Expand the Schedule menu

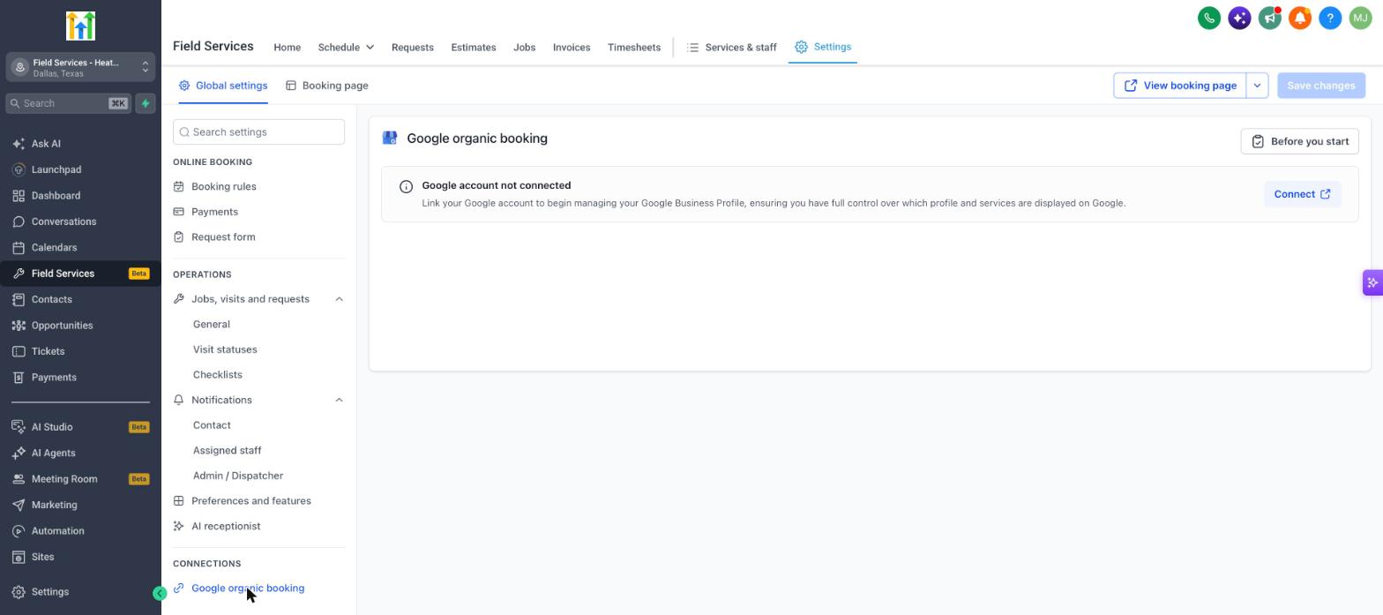(x=346, y=47)
